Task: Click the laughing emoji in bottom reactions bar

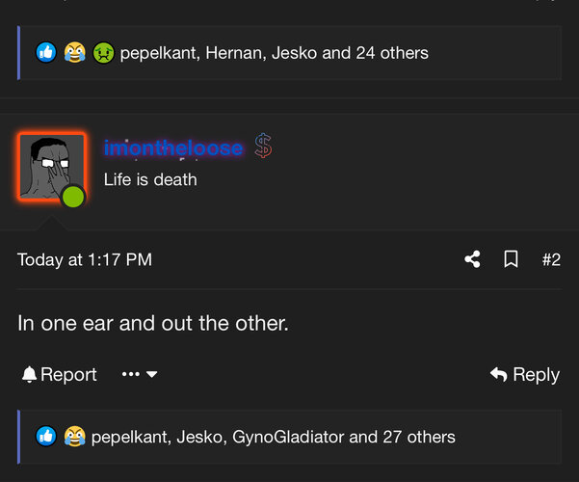Action: pos(74,437)
